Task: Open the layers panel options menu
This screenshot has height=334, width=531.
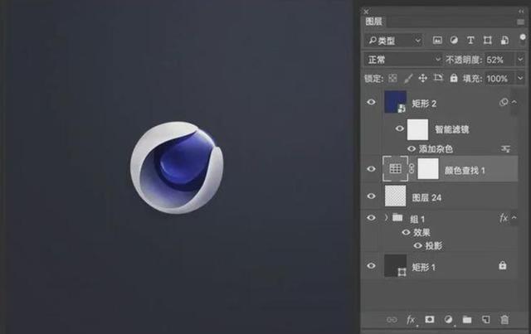Action: pyautogui.click(x=520, y=22)
